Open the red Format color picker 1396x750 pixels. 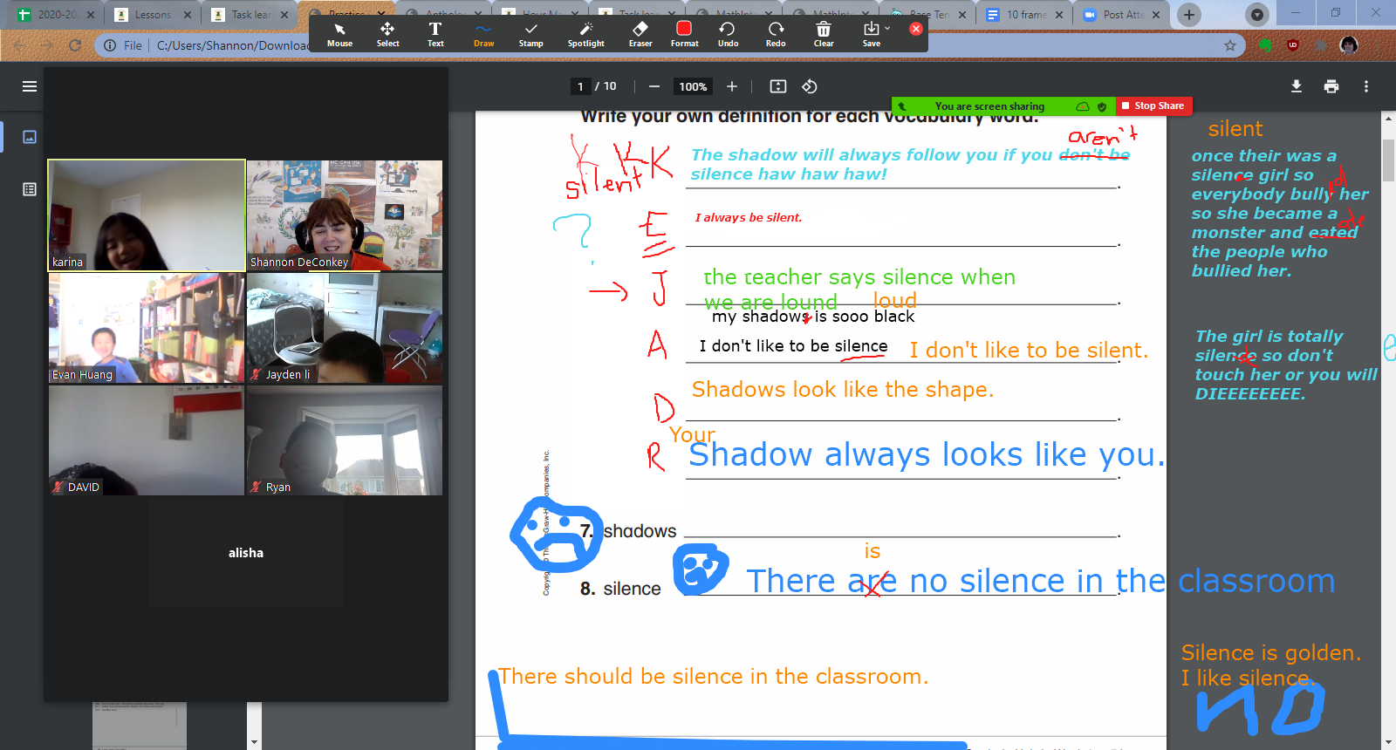(684, 35)
